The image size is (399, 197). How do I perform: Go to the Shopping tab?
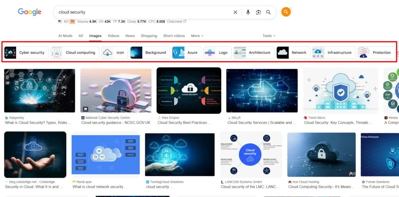[149, 36]
